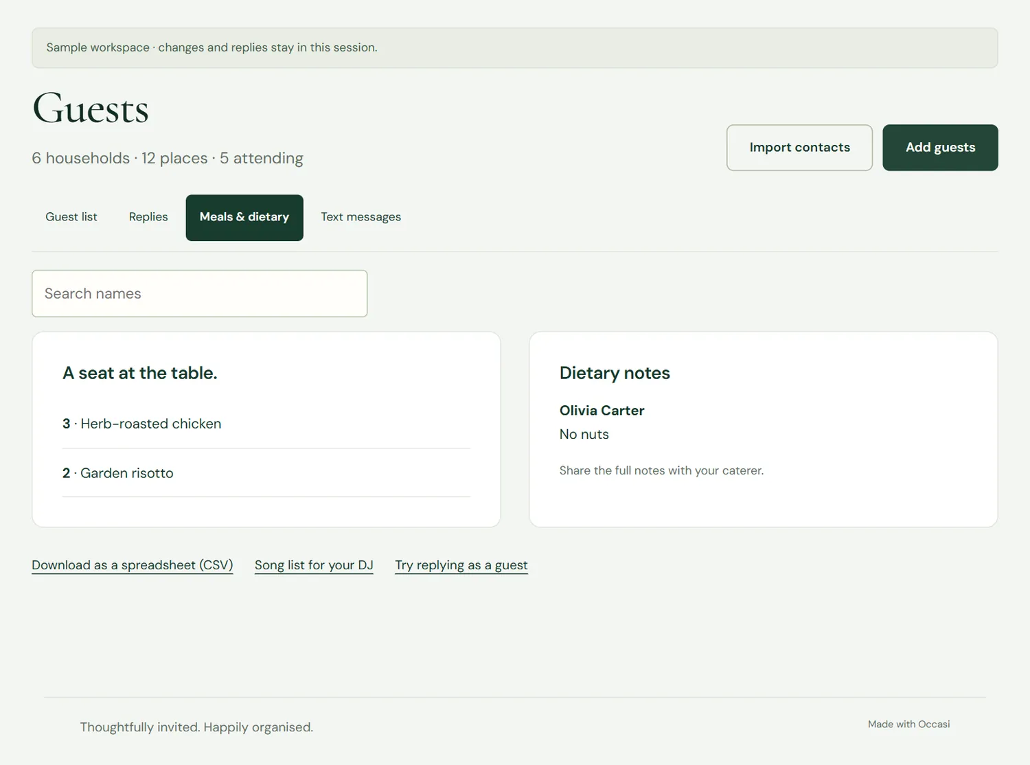The width and height of the screenshot is (1030, 765).
Task: Download as a spreadsheet (CSV) link
Action: click(133, 565)
